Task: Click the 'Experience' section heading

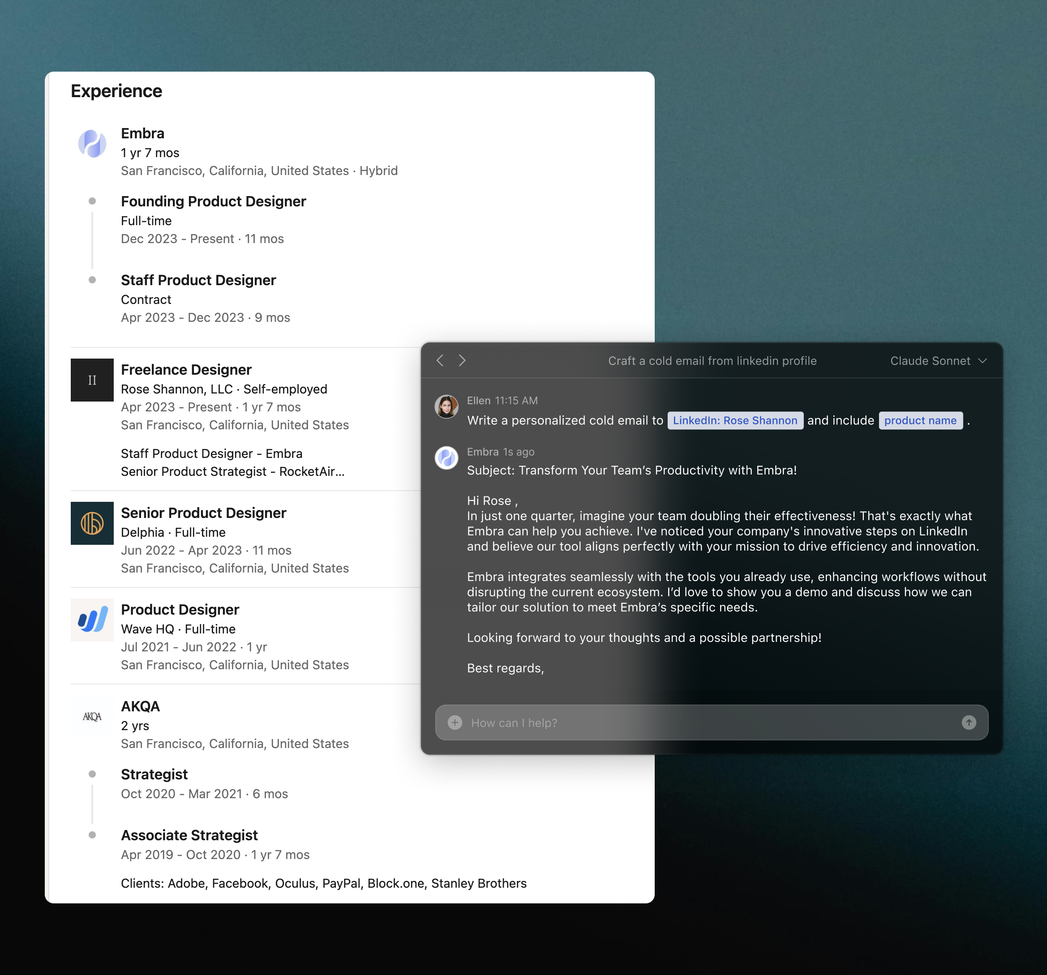Action: pyautogui.click(x=116, y=92)
